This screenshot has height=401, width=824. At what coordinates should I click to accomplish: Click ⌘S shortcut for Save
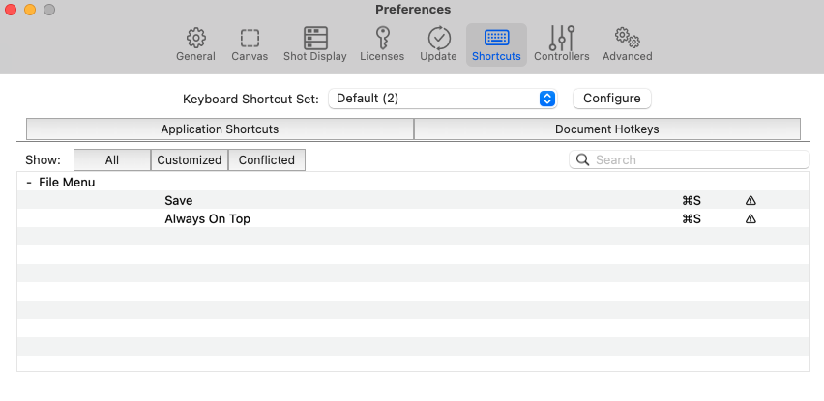(x=692, y=201)
